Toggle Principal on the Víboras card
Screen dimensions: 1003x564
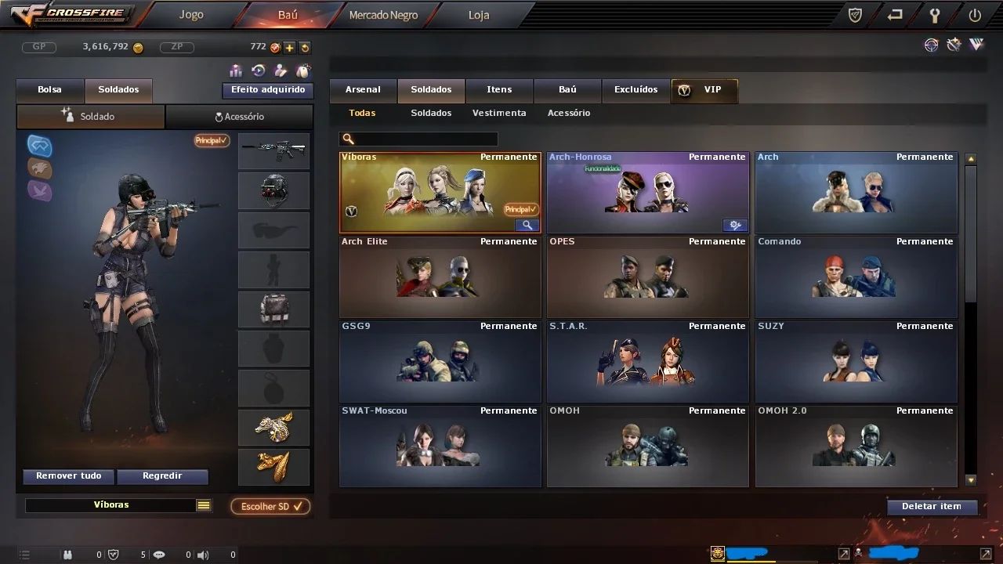[x=521, y=210]
